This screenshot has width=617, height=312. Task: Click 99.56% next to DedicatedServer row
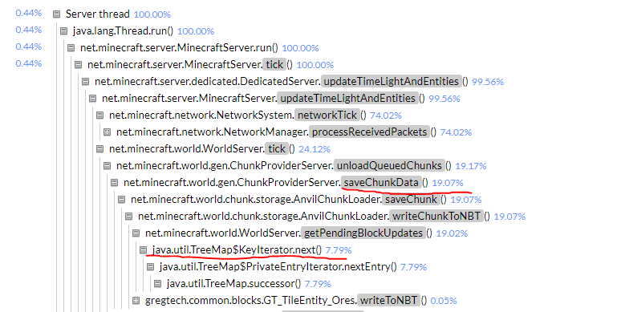(488, 82)
